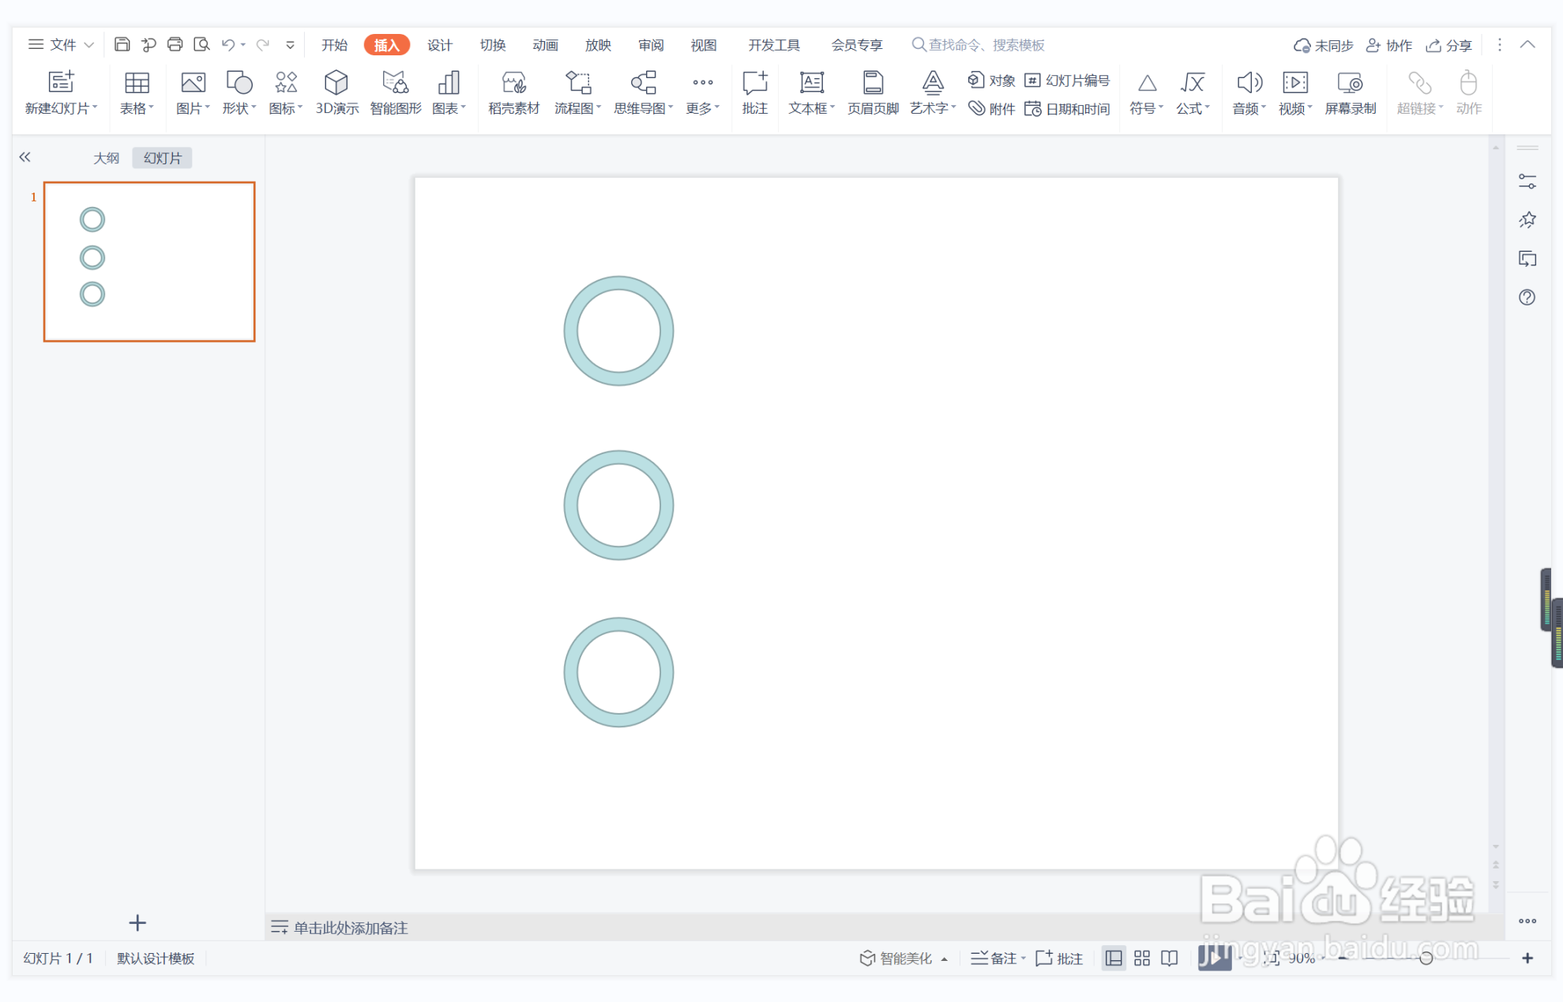This screenshot has height=1002, width=1563.
Task: Click 智能美化 in the status bar
Action: (904, 958)
